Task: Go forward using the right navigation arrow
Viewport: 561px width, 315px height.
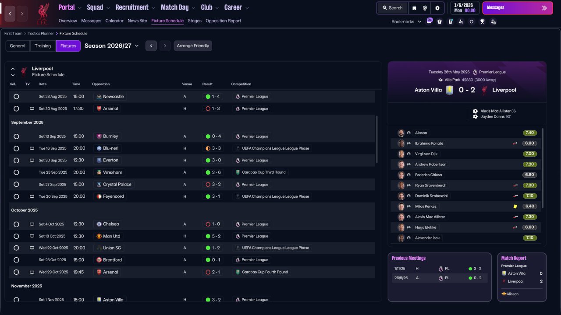Action: [22, 14]
